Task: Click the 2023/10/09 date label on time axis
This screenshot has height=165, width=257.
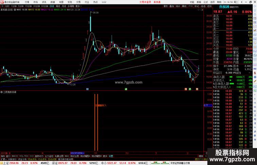Action: point(77,153)
